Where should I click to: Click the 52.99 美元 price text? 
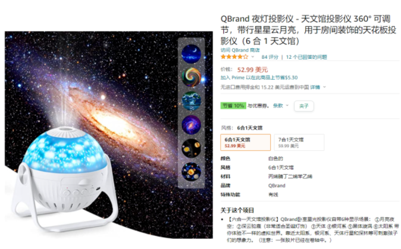point(252,70)
